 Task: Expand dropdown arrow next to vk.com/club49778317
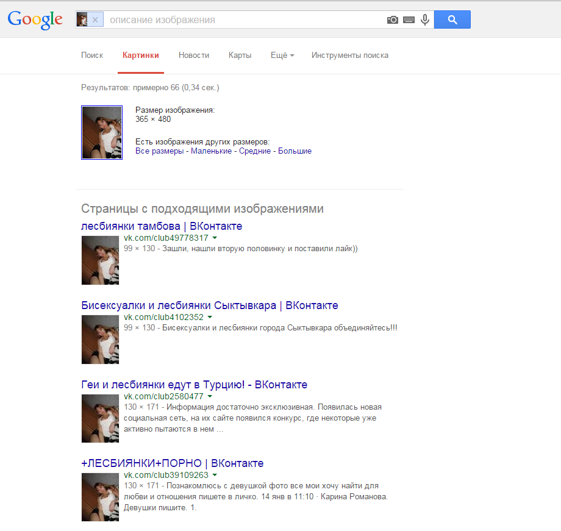coord(215,238)
